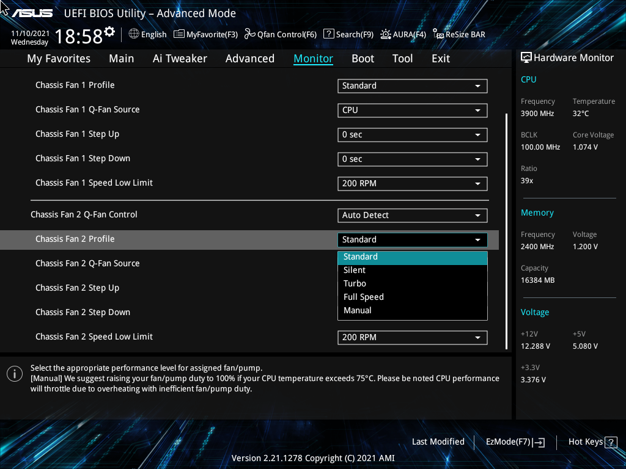Click Last Modified button
This screenshot has height=469, width=626.
tap(438, 442)
